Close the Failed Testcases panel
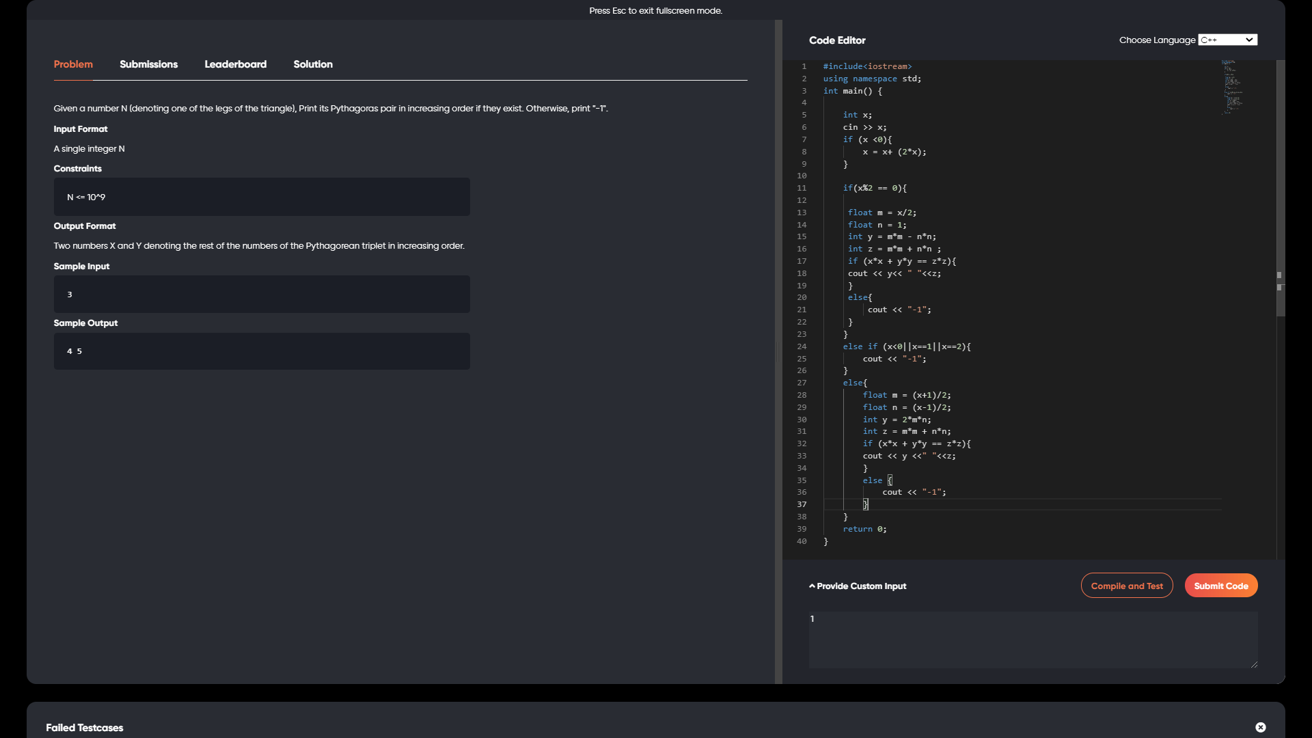The image size is (1312, 738). coord(1260,727)
